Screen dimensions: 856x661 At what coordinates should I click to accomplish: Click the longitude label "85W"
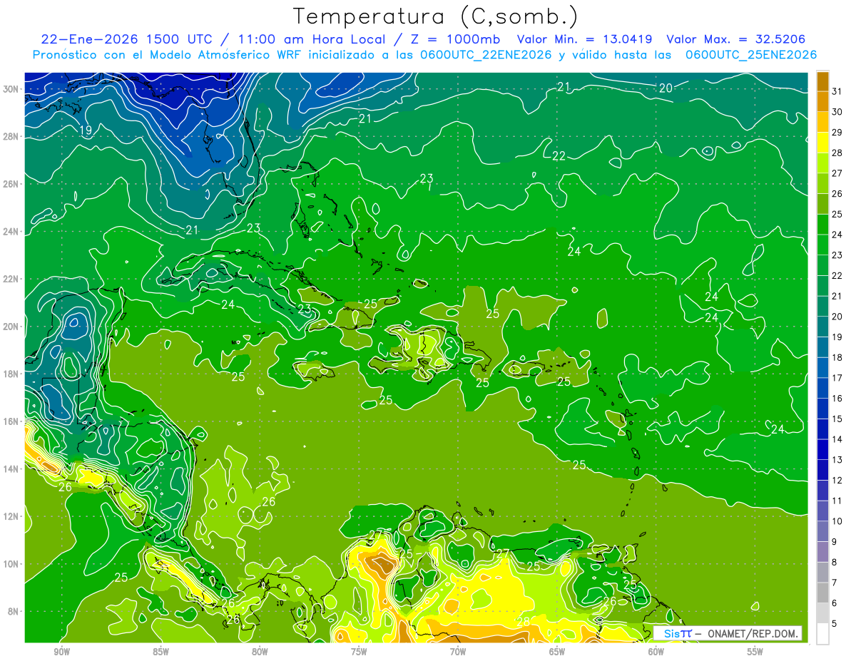[x=160, y=652]
